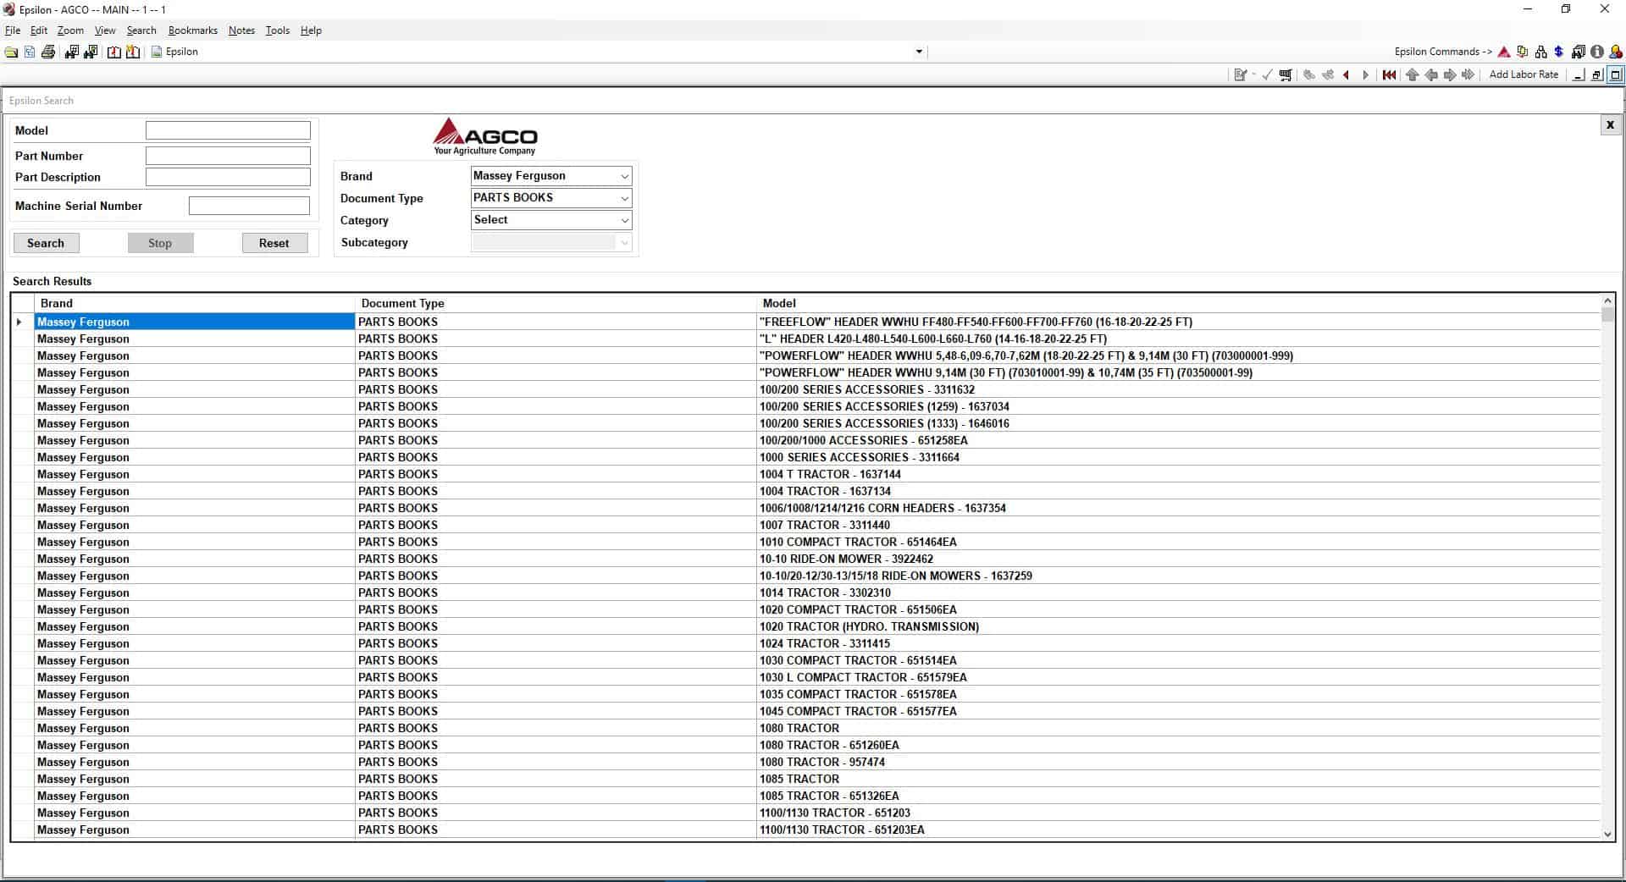This screenshot has height=882, width=1626.
Task: Click the stacked windows command icon
Action: point(1578,52)
